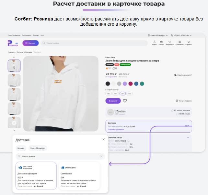The width and height of the screenshot is (208, 195).
Task: Select the fourth product thumbnail
Action: click(14, 109)
